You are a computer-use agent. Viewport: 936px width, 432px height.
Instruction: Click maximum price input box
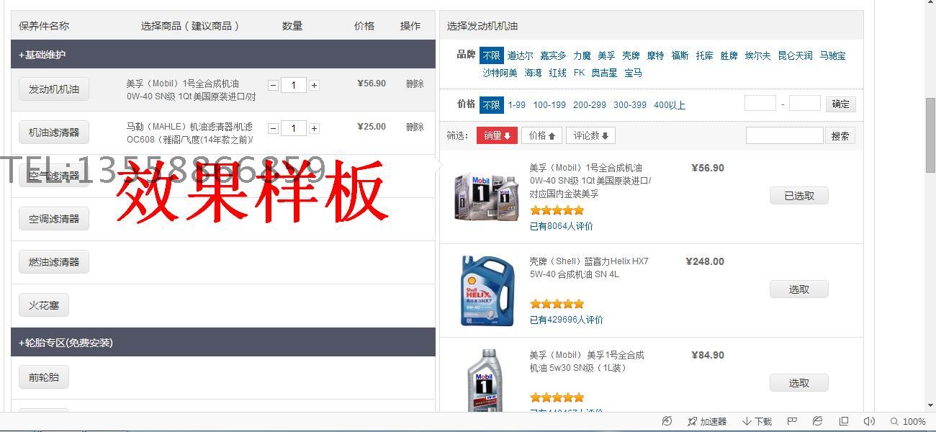(805, 104)
